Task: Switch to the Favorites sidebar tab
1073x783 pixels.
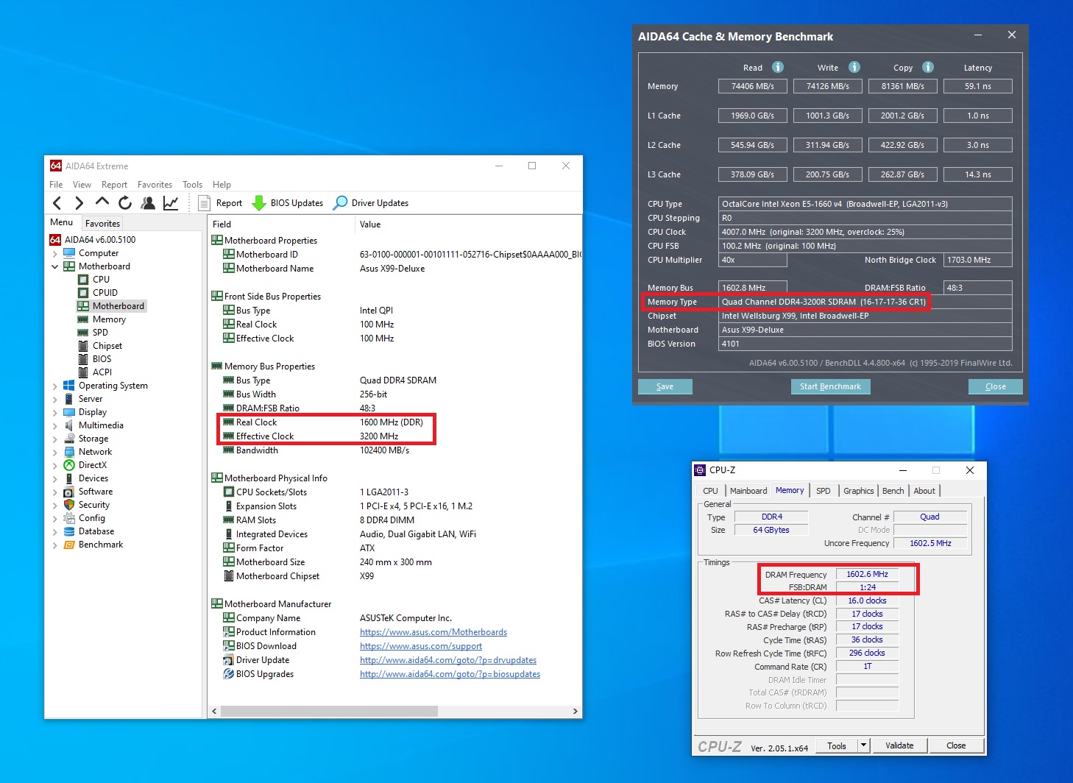Action: tap(103, 224)
